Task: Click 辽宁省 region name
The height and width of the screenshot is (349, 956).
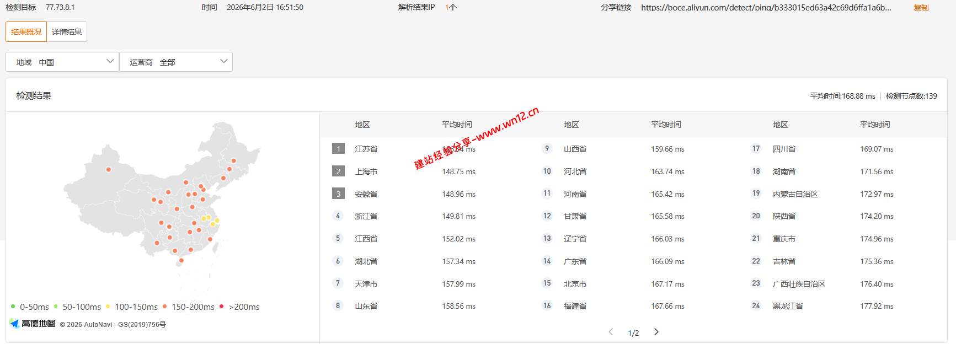Action: point(575,239)
